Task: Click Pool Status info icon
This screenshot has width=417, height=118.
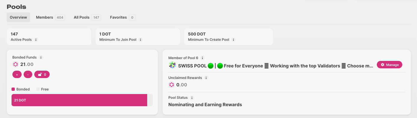Action: (x=192, y=98)
